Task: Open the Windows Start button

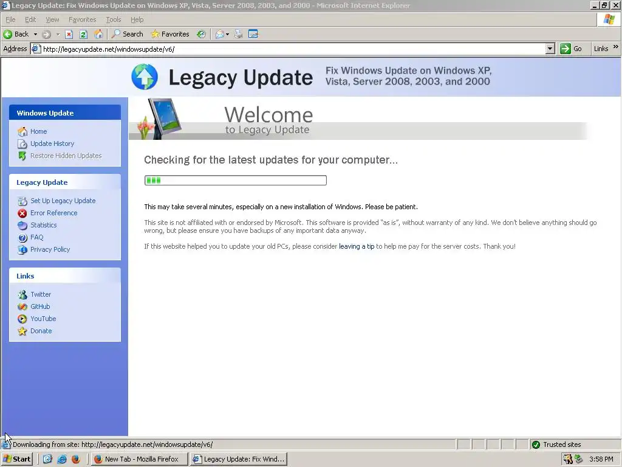Action: point(16,459)
